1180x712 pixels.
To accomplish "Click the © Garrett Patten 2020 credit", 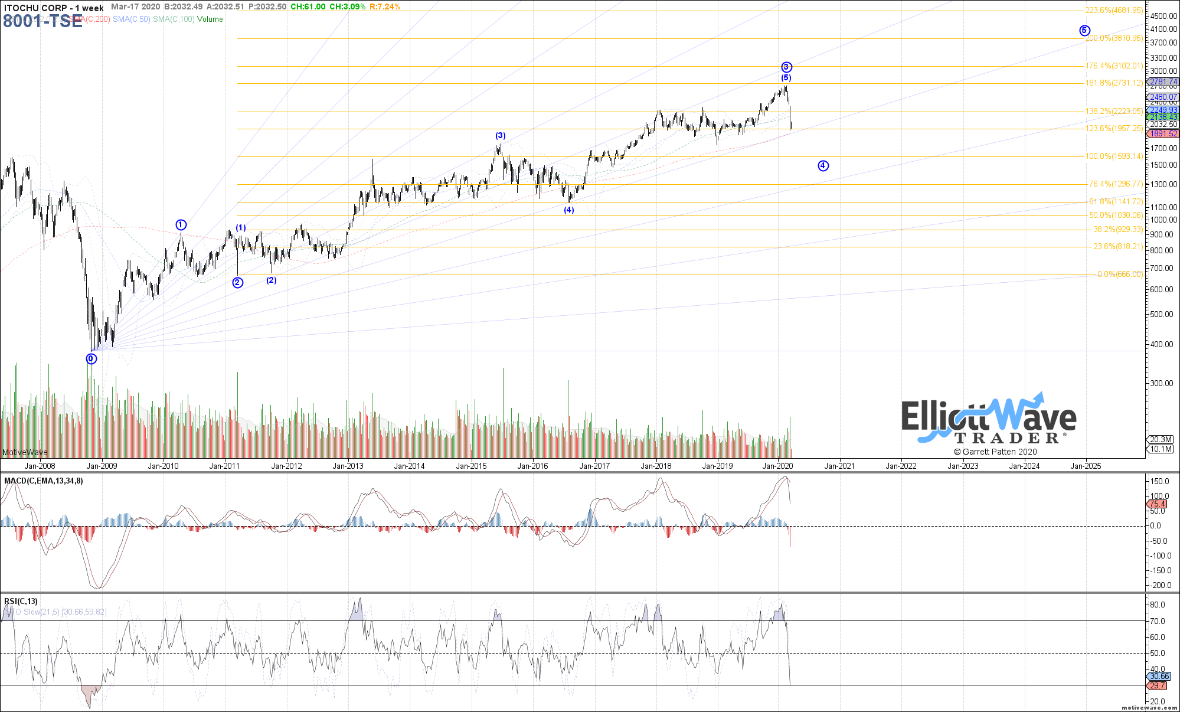I will point(995,452).
